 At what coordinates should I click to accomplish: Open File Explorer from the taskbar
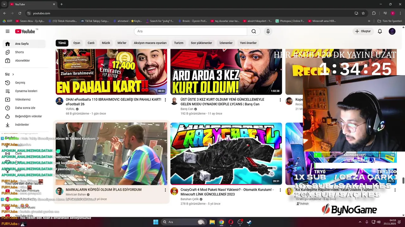coord(212,222)
